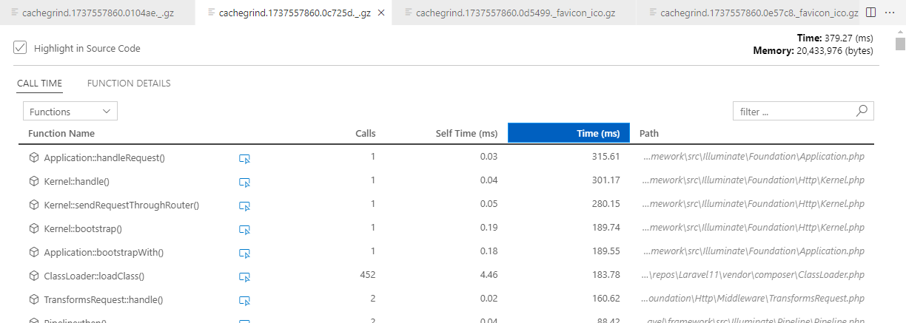Image resolution: width=906 pixels, height=323 pixels.
Task: Open the Functions dropdown
Action: [70, 112]
